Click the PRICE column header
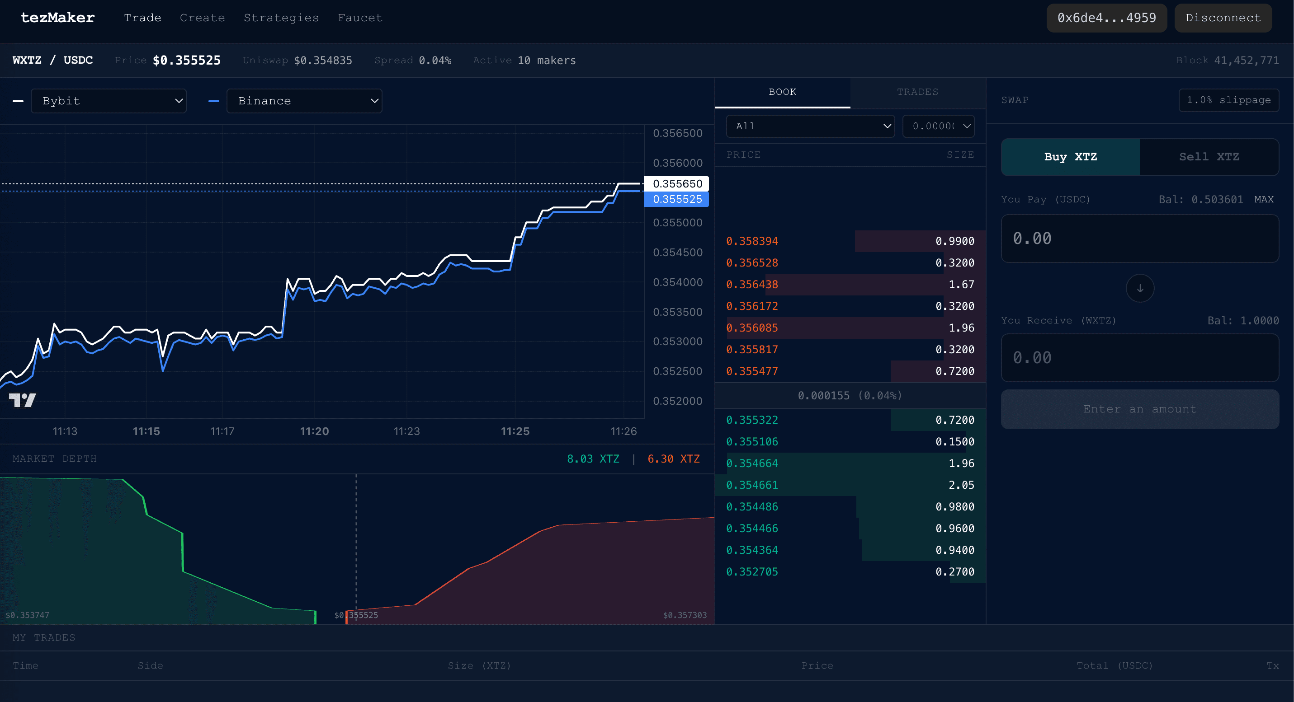 pyautogui.click(x=743, y=154)
